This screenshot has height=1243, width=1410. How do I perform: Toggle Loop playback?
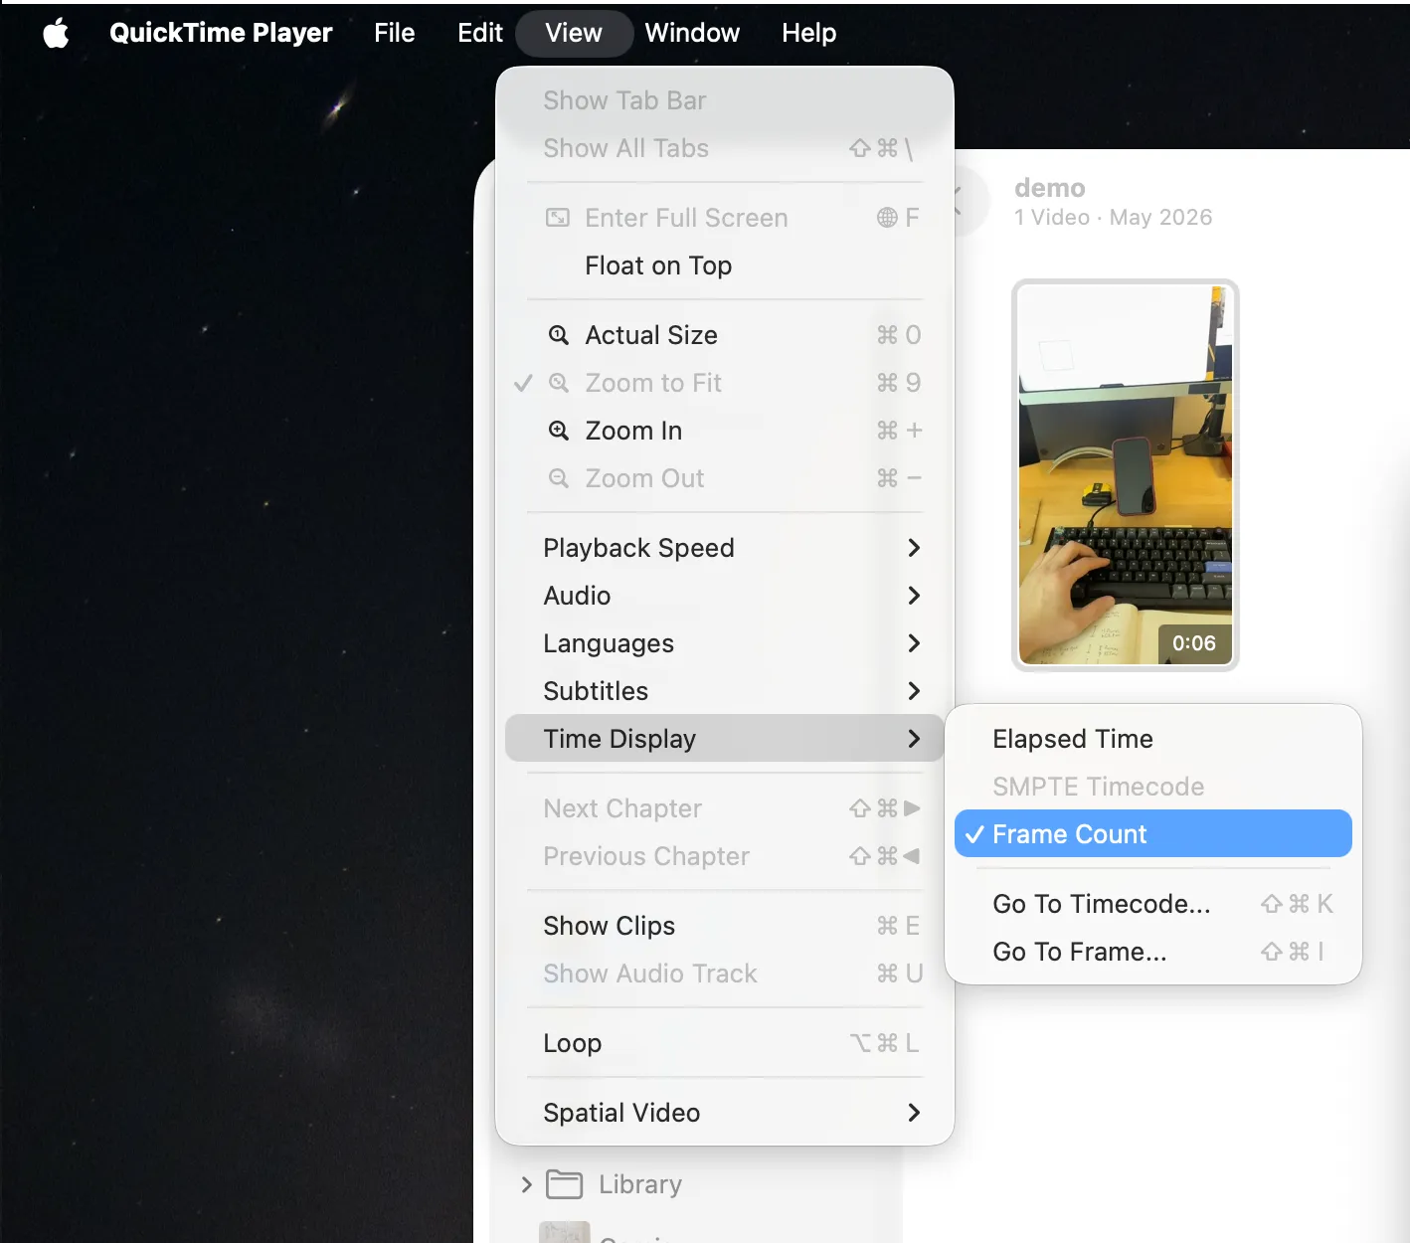[x=725, y=1043]
